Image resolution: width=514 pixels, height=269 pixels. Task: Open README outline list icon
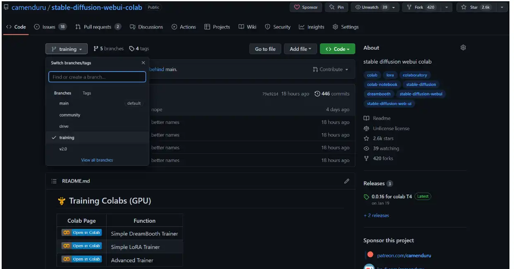pos(54,181)
